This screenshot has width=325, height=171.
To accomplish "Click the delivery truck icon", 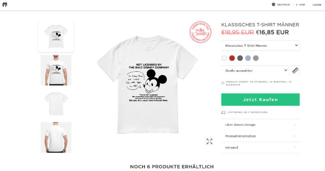I will point(223,113).
